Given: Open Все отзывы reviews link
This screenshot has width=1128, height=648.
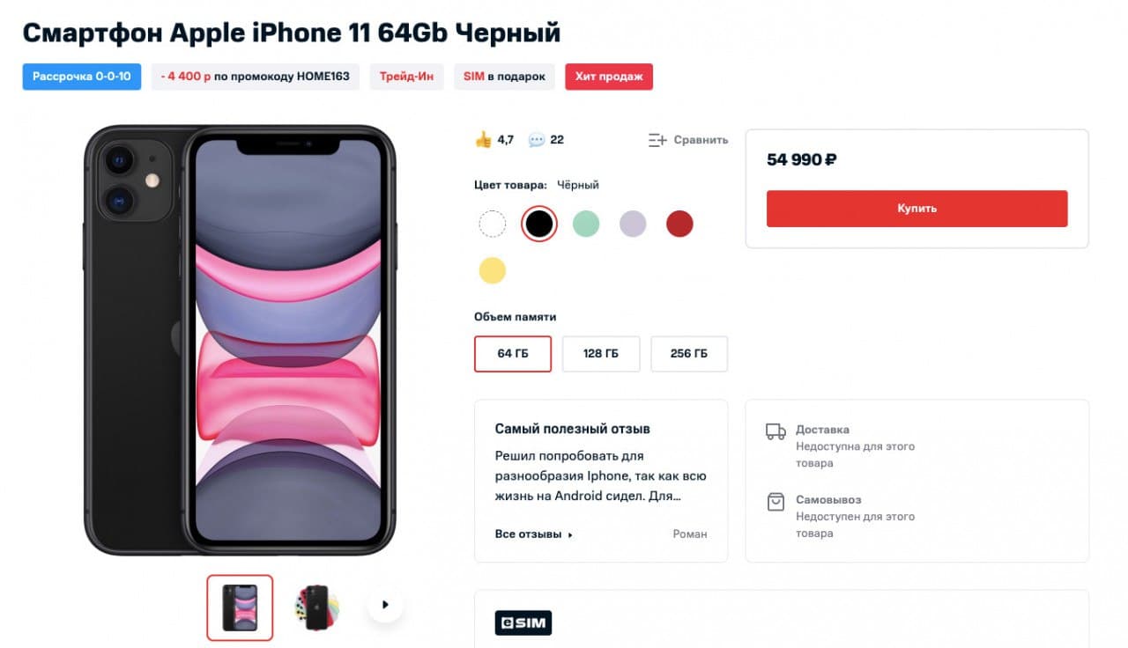Looking at the screenshot, I should tap(534, 534).
